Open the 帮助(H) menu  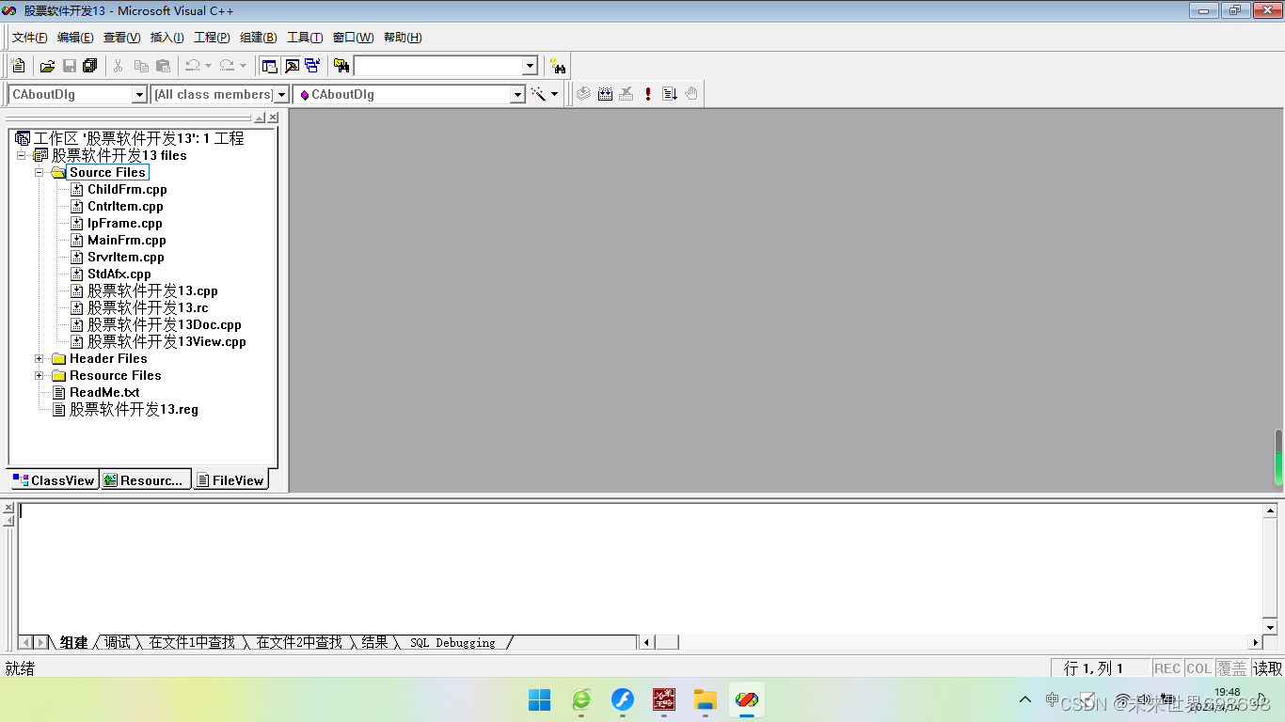pos(403,38)
